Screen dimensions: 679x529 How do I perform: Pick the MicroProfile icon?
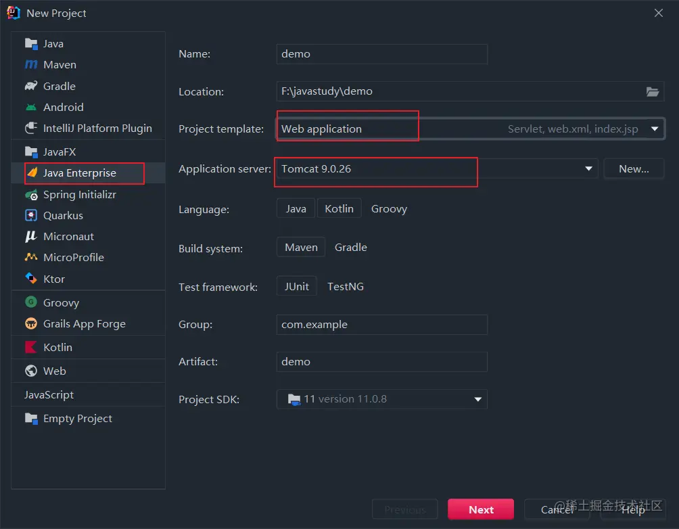coord(31,257)
